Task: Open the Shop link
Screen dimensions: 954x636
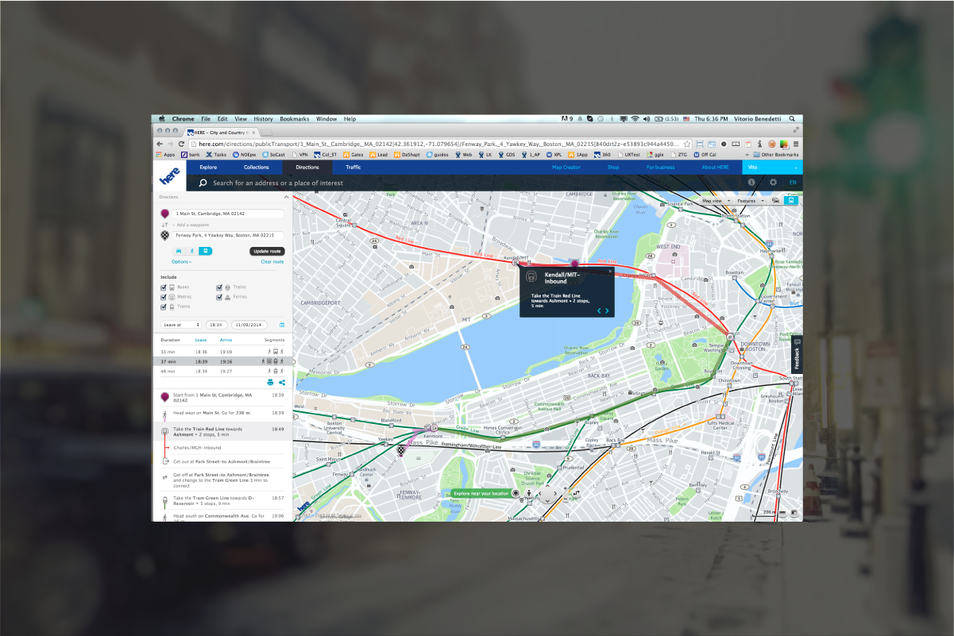Action: [613, 168]
